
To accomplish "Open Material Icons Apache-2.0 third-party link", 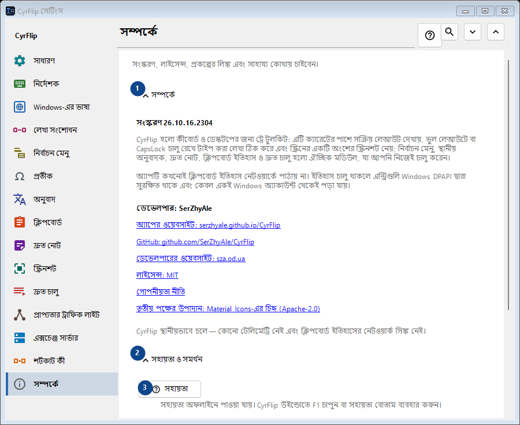I will click(228, 308).
